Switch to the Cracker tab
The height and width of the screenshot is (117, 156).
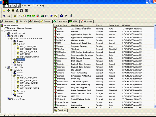[x=46, y=21]
